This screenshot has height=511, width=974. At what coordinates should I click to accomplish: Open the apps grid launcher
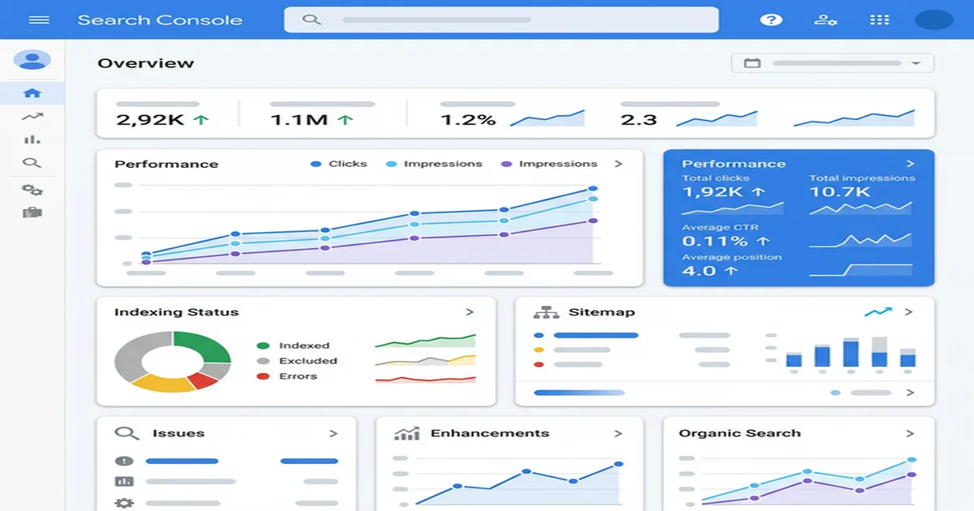[879, 20]
